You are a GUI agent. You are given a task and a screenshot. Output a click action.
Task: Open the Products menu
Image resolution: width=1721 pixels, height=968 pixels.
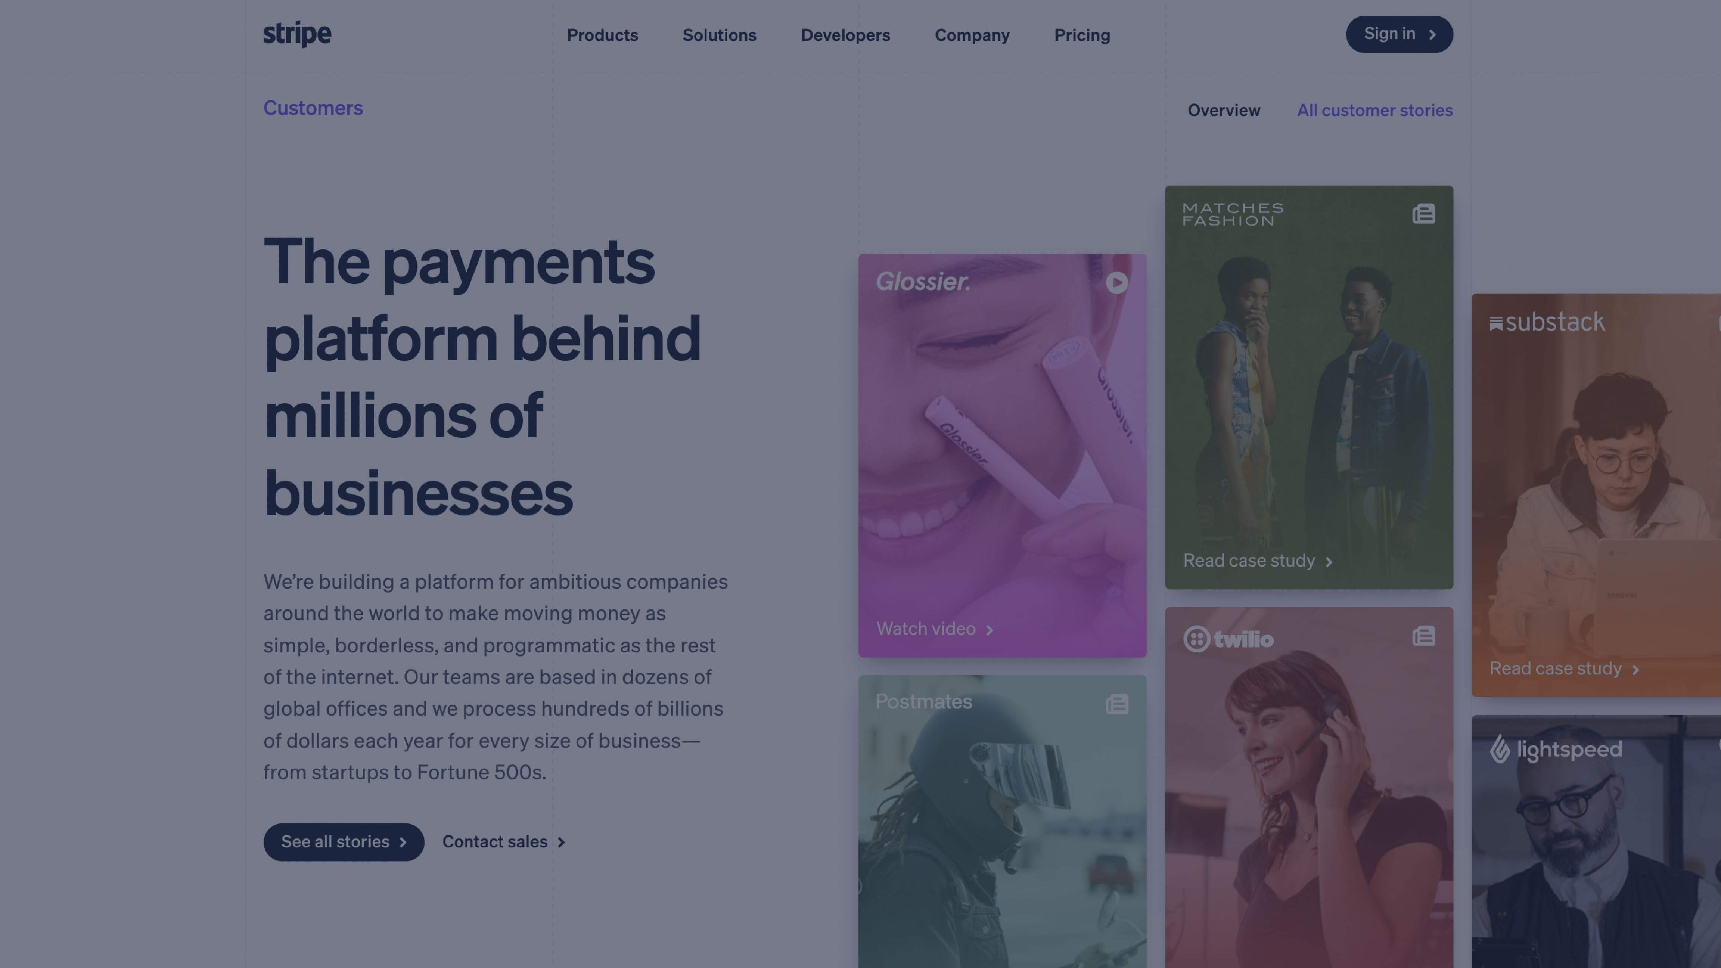point(602,35)
